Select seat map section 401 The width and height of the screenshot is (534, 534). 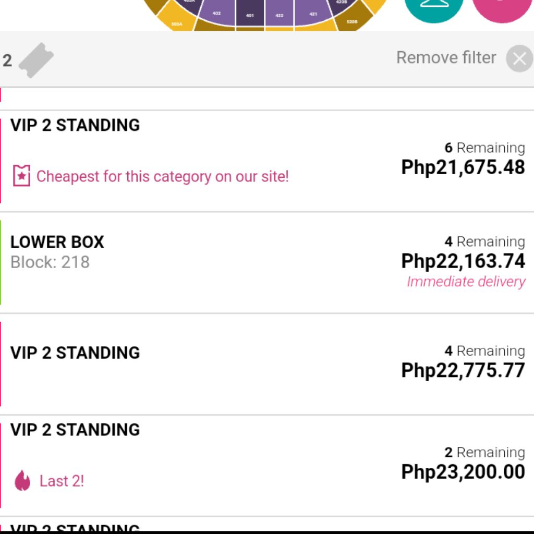[x=250, y=14]
